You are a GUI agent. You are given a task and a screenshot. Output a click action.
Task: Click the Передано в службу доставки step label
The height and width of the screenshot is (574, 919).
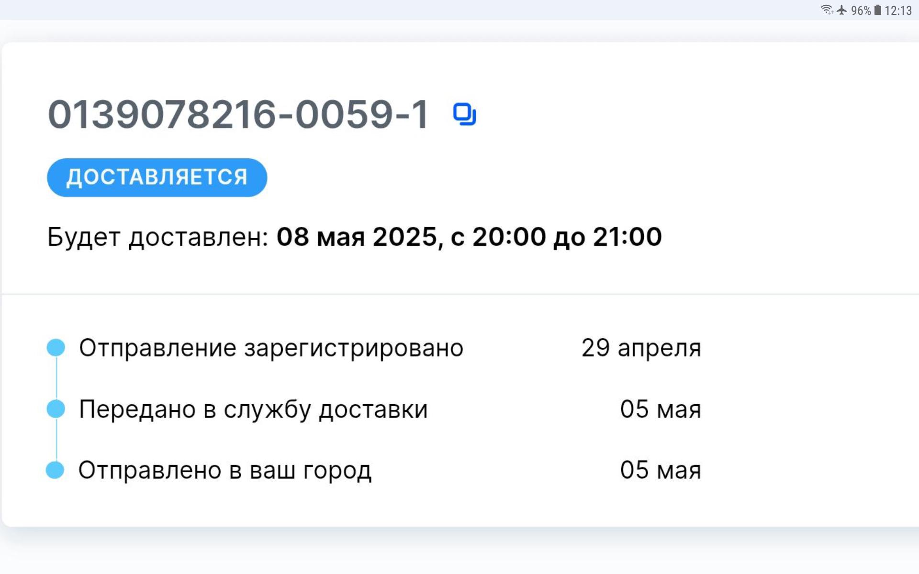253,409
